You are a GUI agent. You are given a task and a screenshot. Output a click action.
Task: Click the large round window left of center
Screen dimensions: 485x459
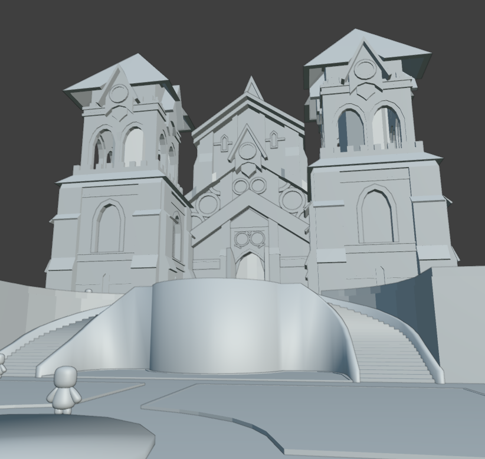click(208, 205)
